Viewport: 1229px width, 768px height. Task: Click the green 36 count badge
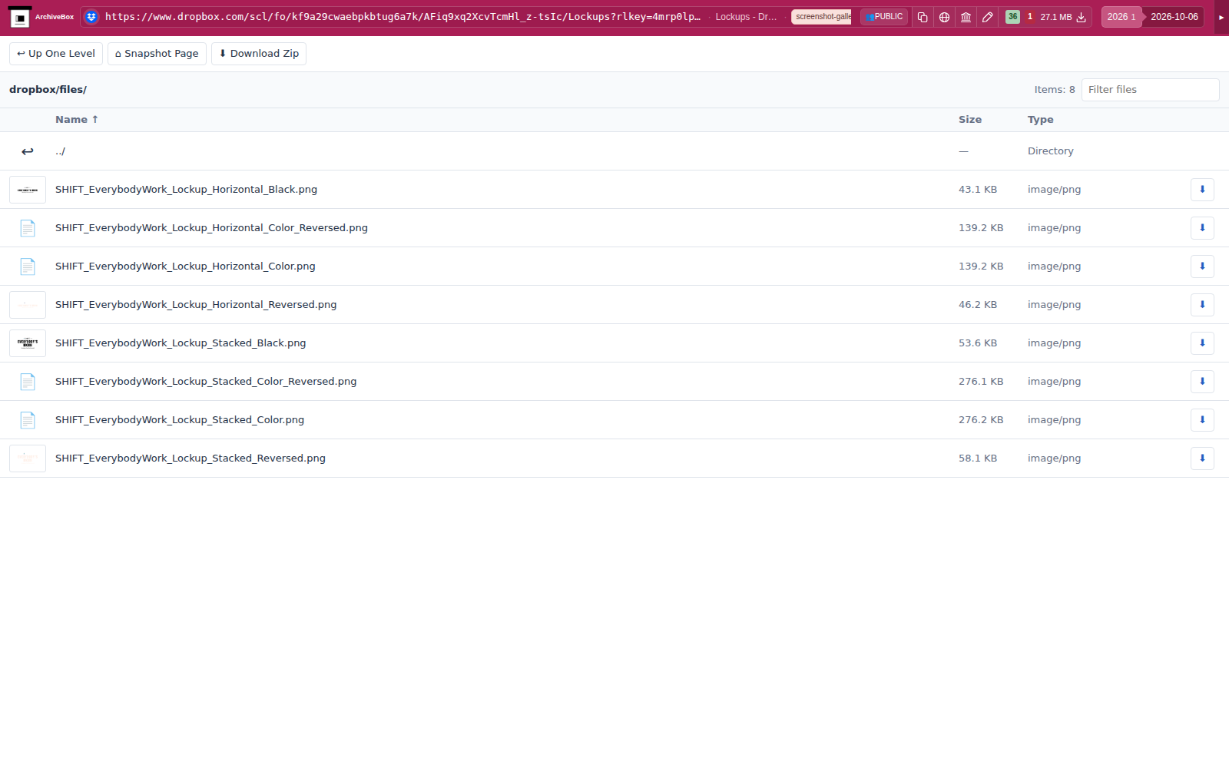click(1012, 17)
